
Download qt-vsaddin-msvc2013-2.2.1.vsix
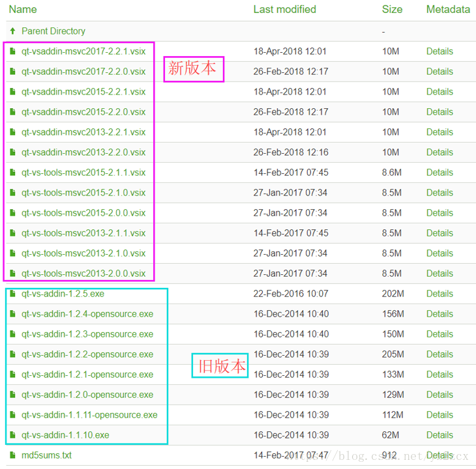tap(83, 132)
